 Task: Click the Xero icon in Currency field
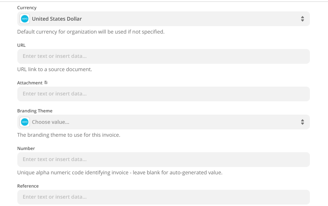25,19
